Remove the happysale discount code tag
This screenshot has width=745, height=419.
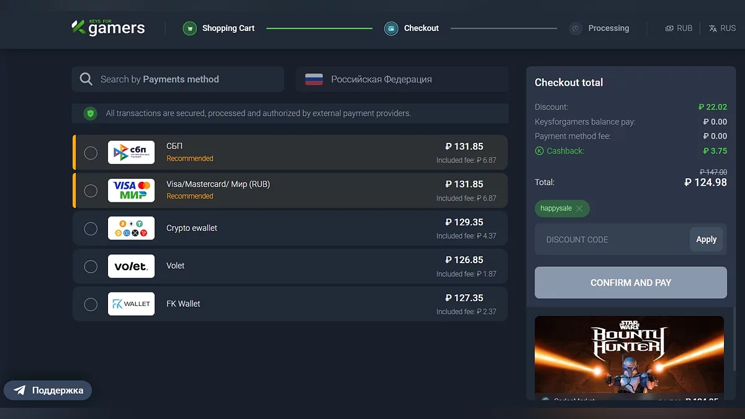point(579,209)
